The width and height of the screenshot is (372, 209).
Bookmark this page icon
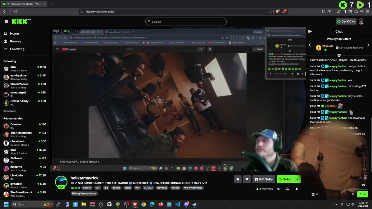tap(74, 12)
